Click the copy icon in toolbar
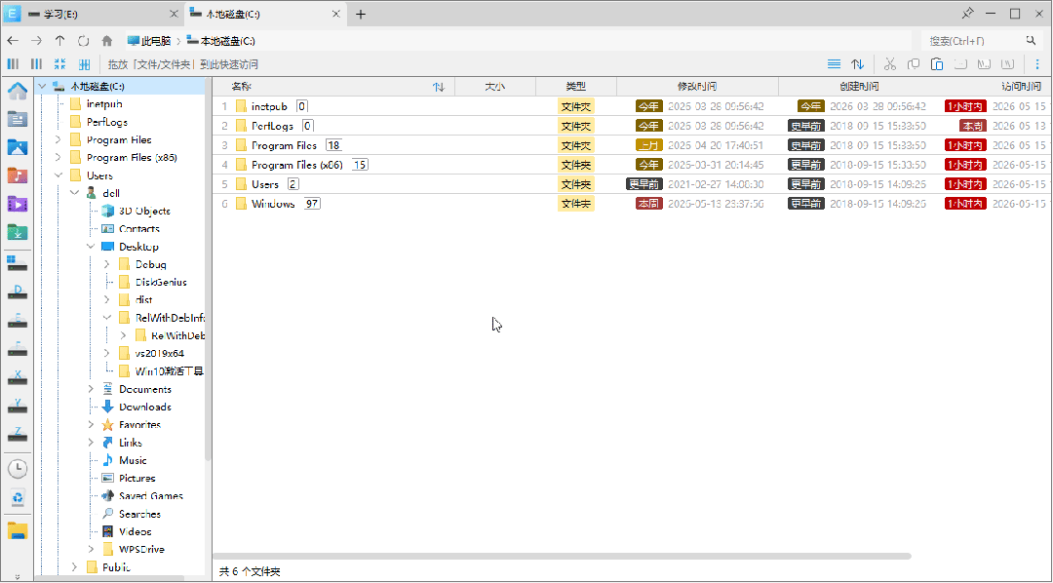 (x=914, y=64)
